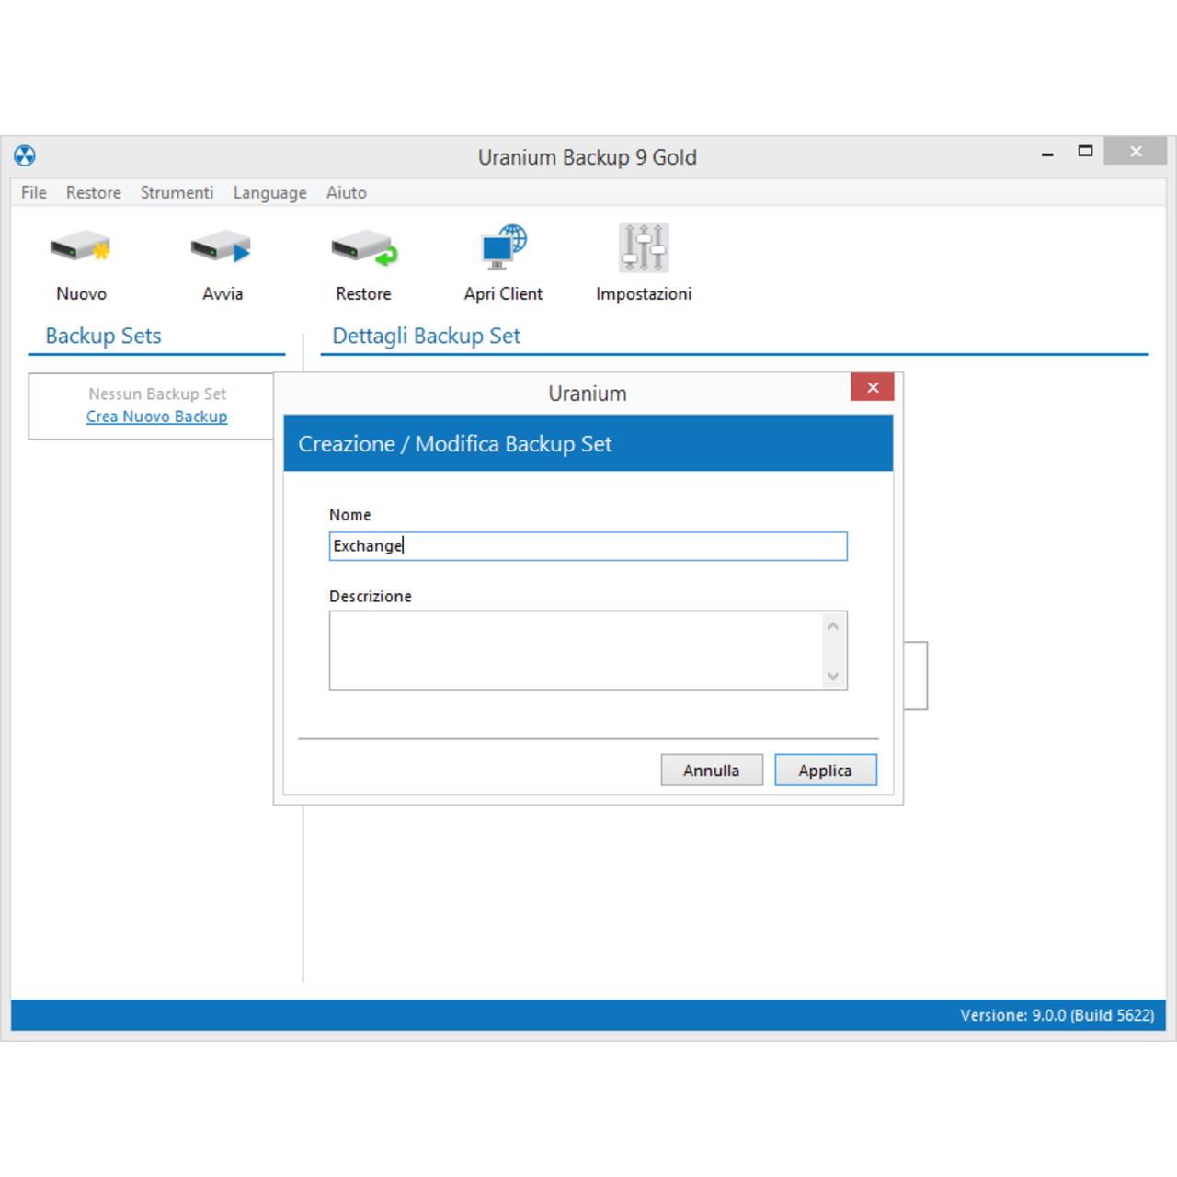Click inside the Descrizione text area
The height and width of the screenshot is (1177, 1177).
[x=570, y=650]
